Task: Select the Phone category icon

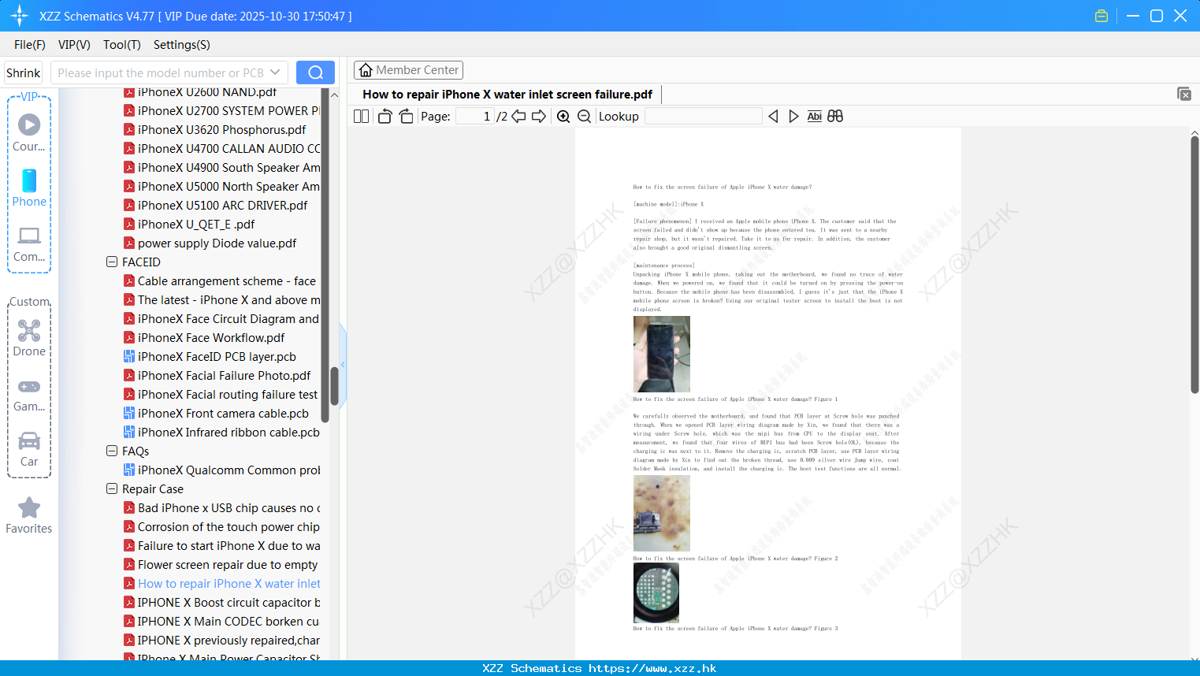Action: (29, 188)
